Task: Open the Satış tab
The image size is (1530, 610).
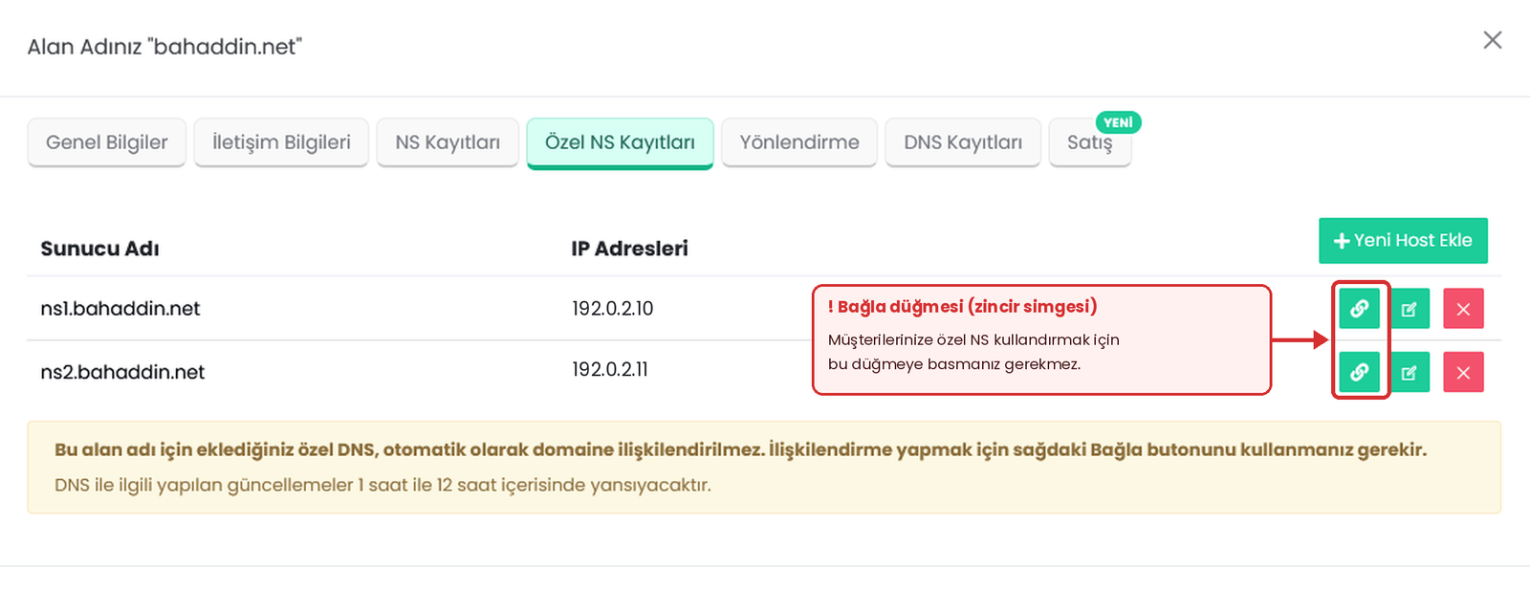Action: point(1090,142)
